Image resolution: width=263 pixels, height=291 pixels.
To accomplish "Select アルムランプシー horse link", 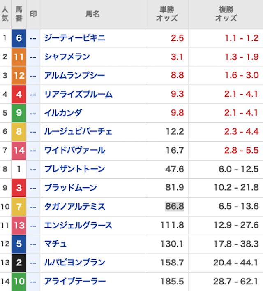I will tap(74, 76).
